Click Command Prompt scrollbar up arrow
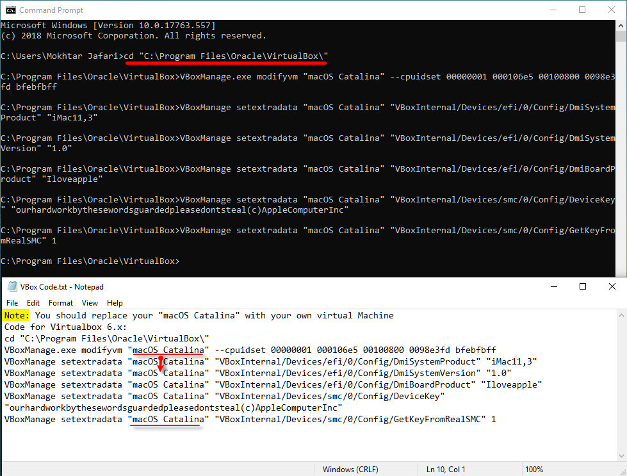The height and width of the screenshot is (476, 627). point(621,25)
